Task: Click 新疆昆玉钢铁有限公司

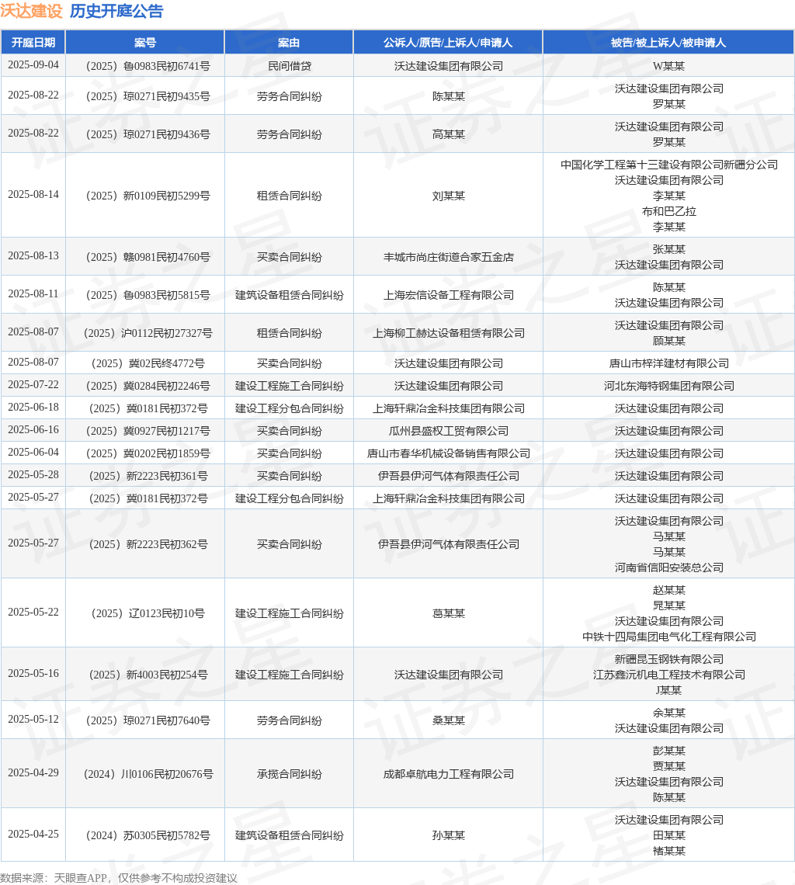Action: 668,659
